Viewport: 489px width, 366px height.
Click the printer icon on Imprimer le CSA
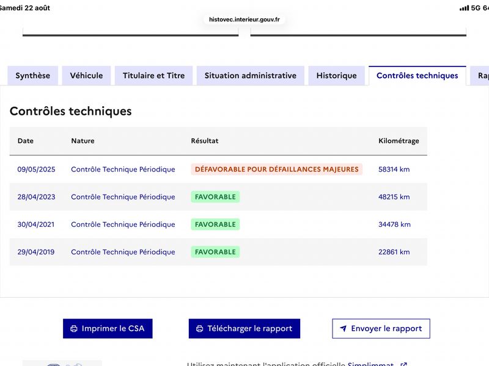pyautogui.click(x=74, y=329)
